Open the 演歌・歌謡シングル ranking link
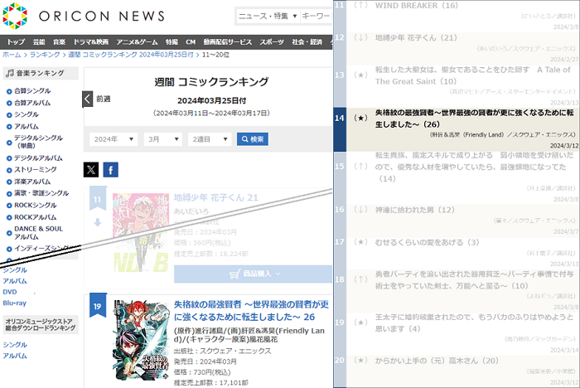This screenshot has width=580, height=388. pyautogui.click(x=41, y=193)
